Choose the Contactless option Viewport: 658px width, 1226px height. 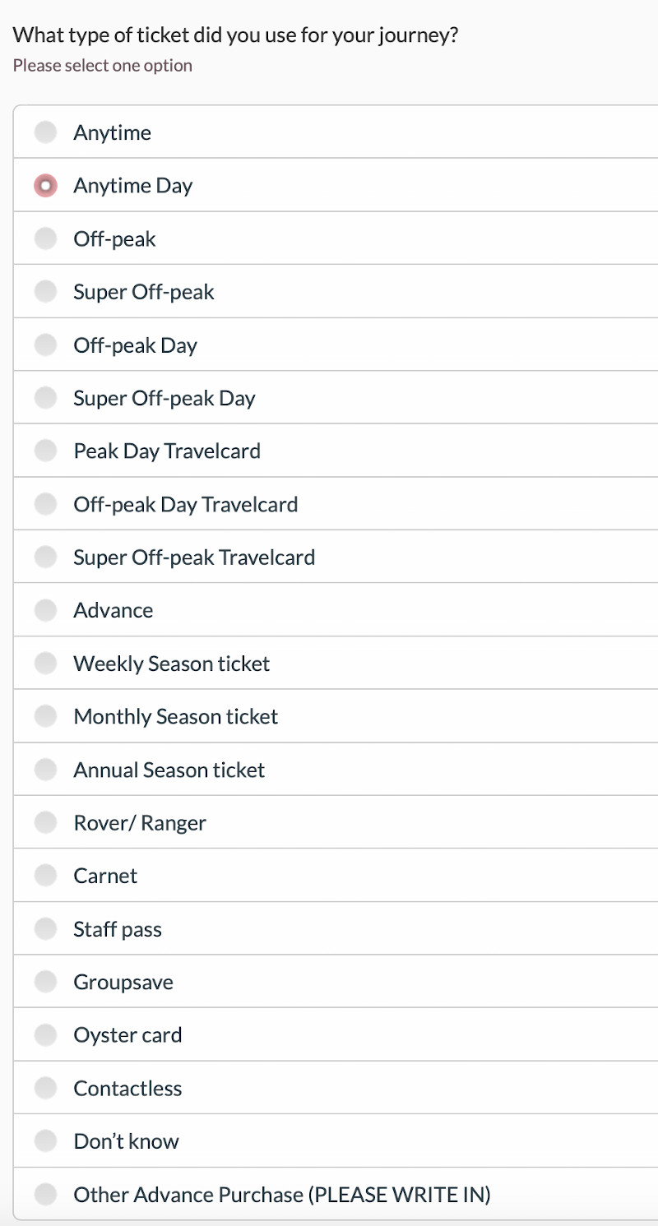pyautogui.click(x=46, y=1088)
